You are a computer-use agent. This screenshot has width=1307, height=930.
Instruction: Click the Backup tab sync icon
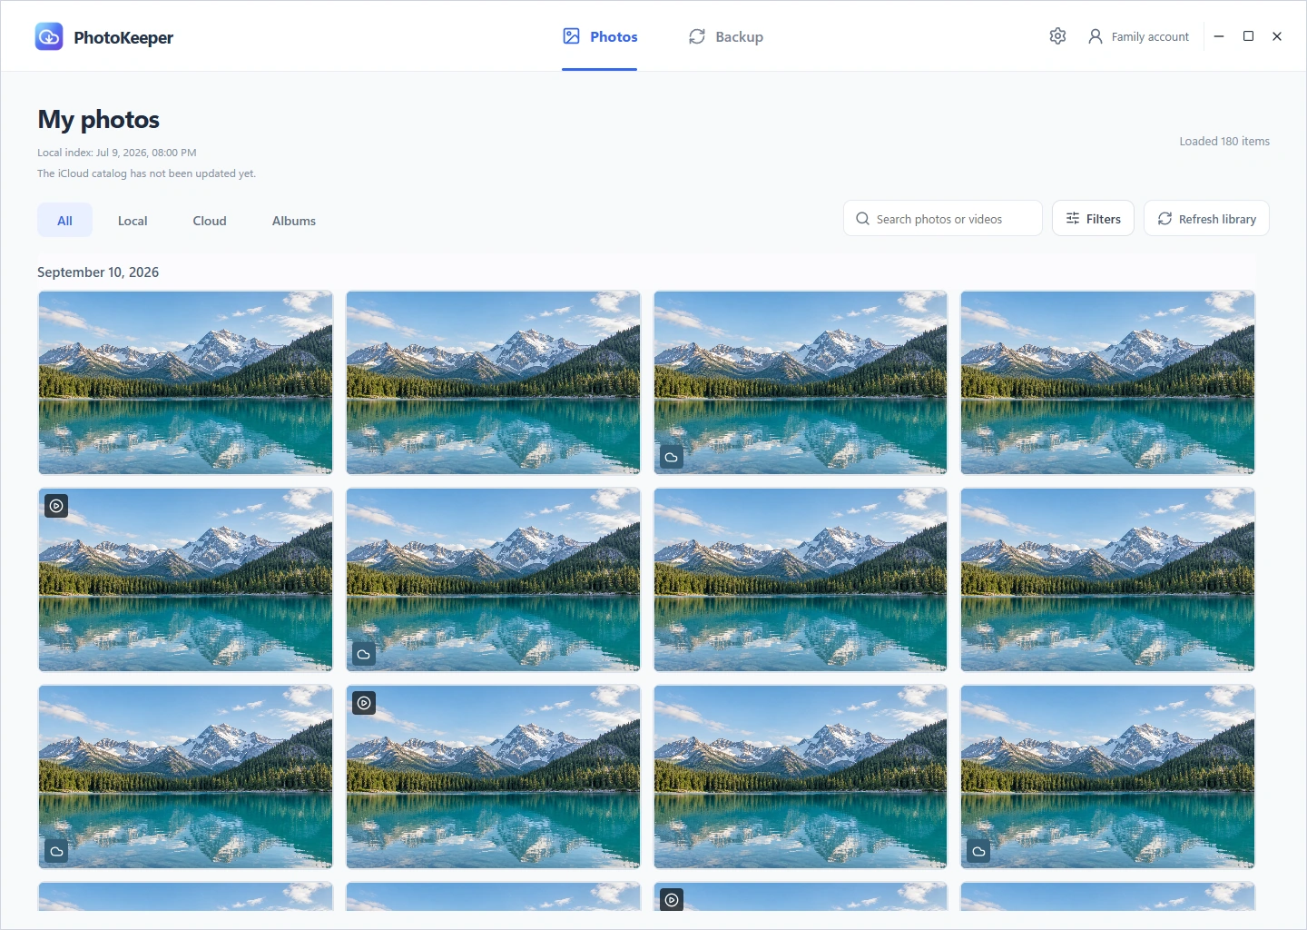click(x=697, y=36)
